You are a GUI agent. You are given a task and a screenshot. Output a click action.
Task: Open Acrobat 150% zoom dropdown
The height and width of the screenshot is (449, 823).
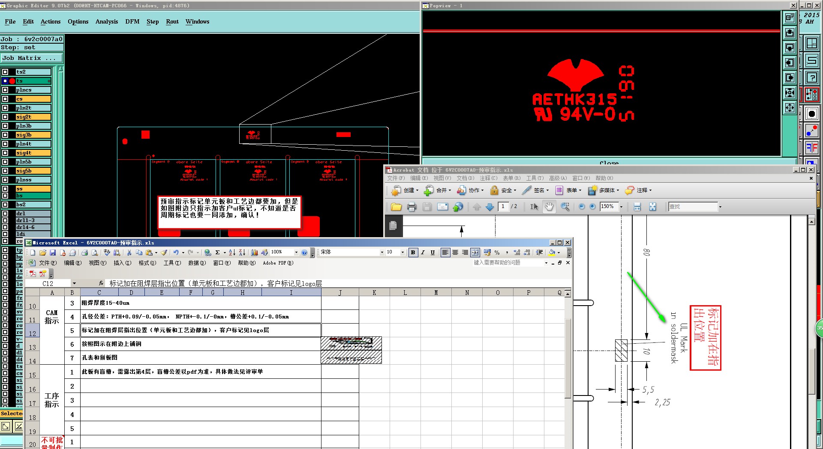point(621,207)
